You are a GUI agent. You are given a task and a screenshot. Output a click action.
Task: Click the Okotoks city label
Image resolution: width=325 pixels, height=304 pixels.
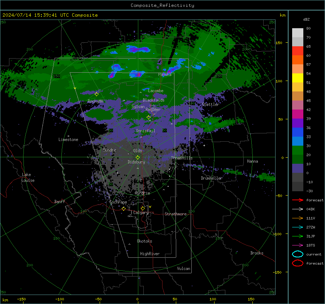click(x=144, y=241)
